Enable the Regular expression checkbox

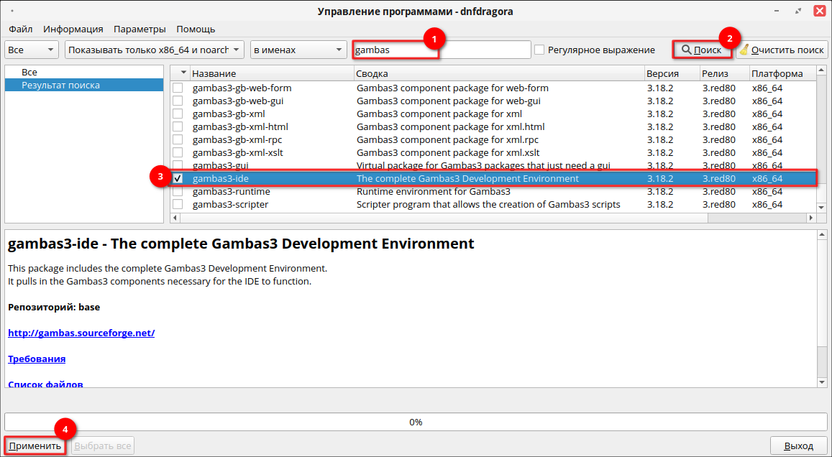[x=539, y=50]
